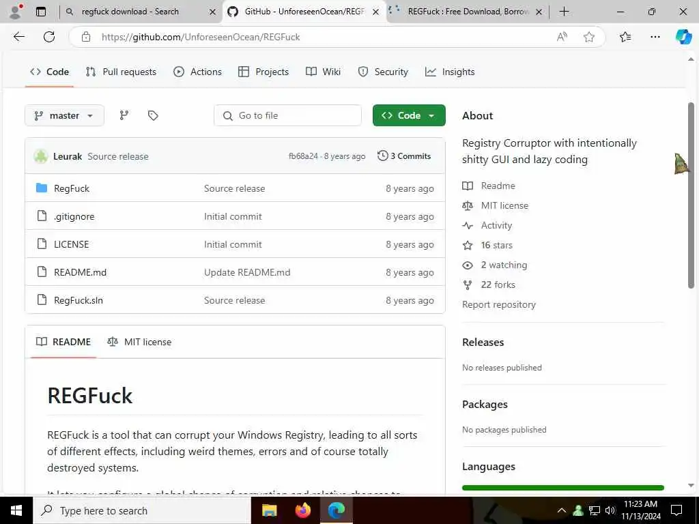Viewport: 699px width, 524px height.
Task: View repository branches icon
Action: [x=124, y=115]
